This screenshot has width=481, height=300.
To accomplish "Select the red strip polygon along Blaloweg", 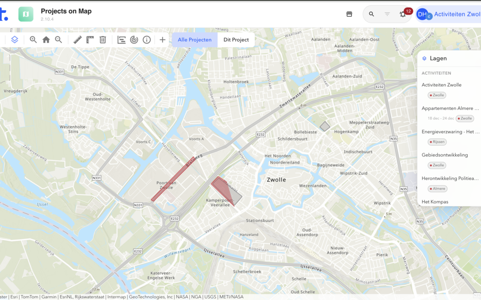I will coord(173,179).
